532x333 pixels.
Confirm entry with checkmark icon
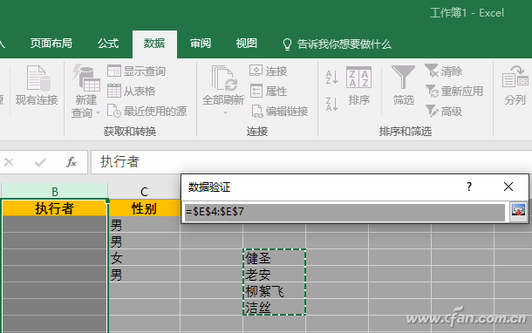pos(40,162)
